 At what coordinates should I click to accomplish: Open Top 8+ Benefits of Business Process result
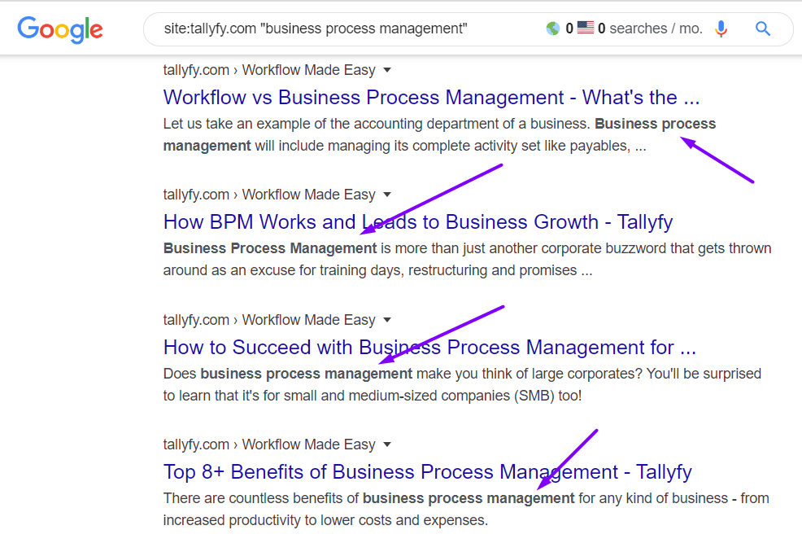[x=428, y=472]
